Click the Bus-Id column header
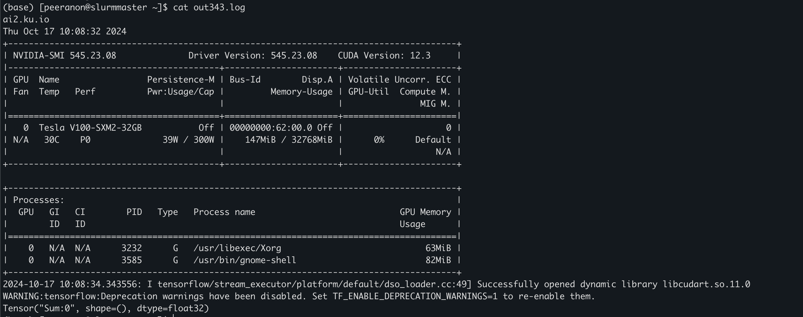Image resolution: width=803 pixels, height=317 pixels. point(245,80)
